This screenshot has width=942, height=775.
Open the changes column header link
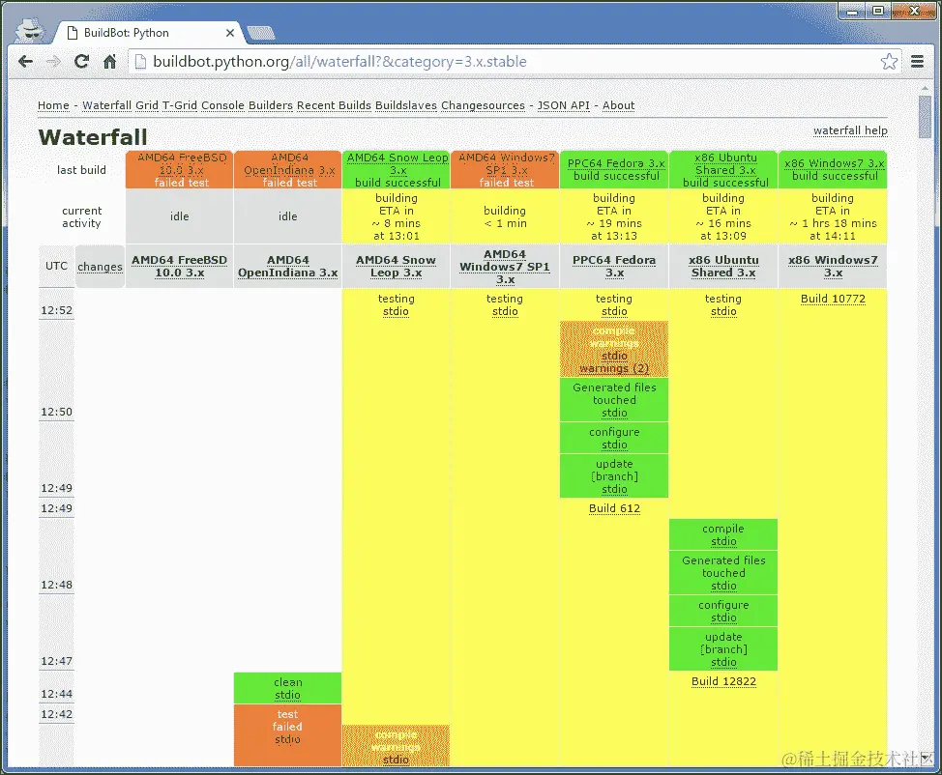(101, 267)
